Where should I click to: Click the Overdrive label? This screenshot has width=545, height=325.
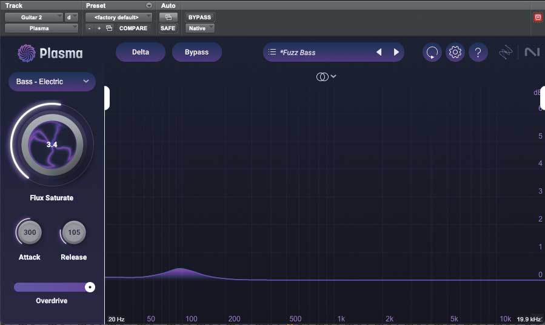[52, 301]
